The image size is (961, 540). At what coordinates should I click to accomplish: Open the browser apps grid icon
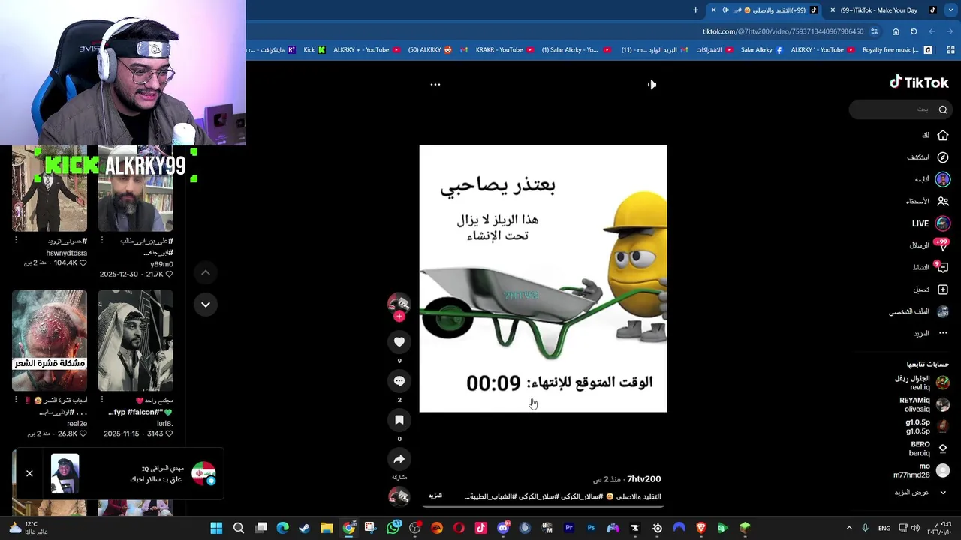[950, 50]
